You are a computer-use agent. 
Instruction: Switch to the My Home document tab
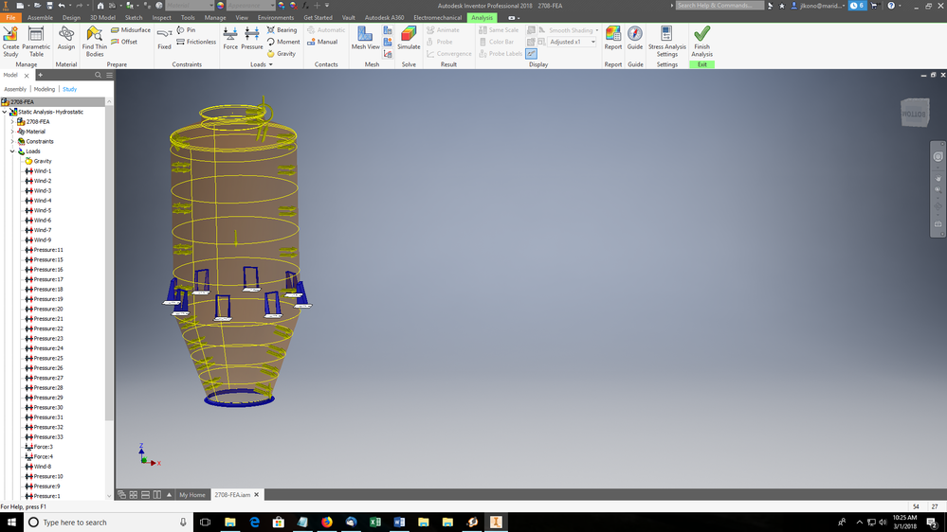[192, 494]
